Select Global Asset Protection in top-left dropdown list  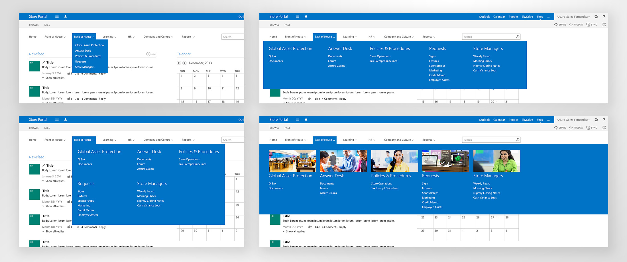pyautogui.click(x=89, y=45)
